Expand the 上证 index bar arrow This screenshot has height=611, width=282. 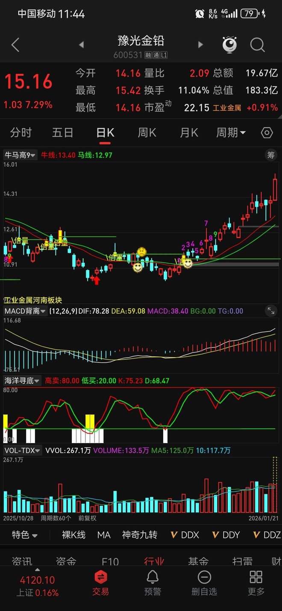coord(37,570)
